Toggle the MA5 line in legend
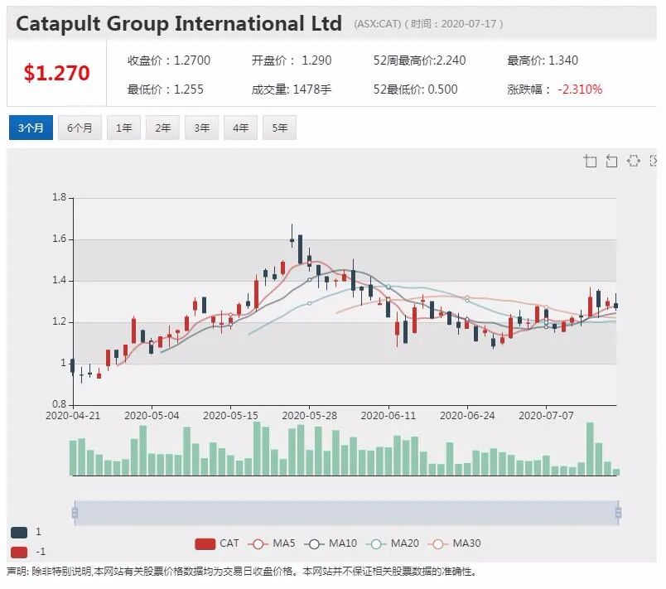The image size is (666, 589). (x=272, y=543)
